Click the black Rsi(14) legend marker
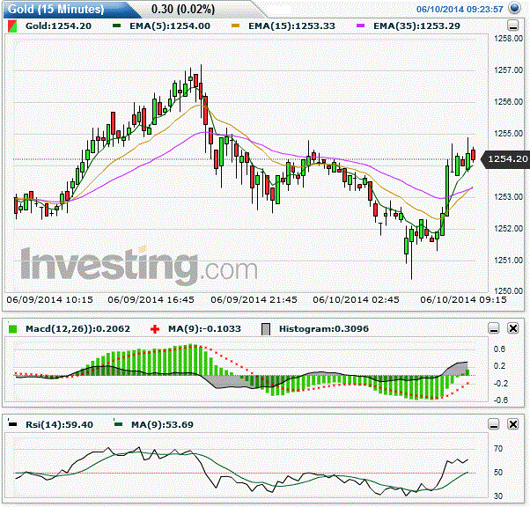Image resolution: width=530 pixels, height=507 pixels. [x=12, y=424]
